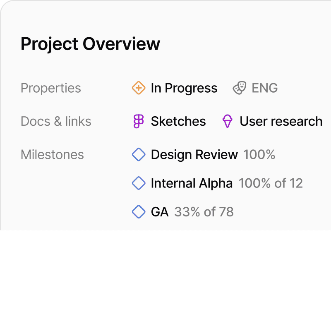Click the orange In Progress status icon
The height and width of the screenshot is (331, 331).
tap(139, 88)
